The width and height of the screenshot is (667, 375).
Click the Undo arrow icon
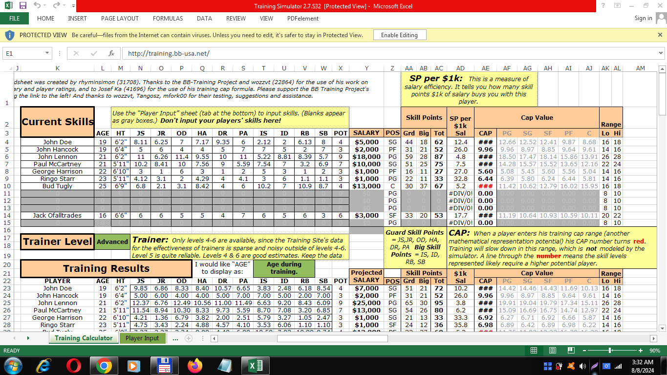click(x=38, y=6)
